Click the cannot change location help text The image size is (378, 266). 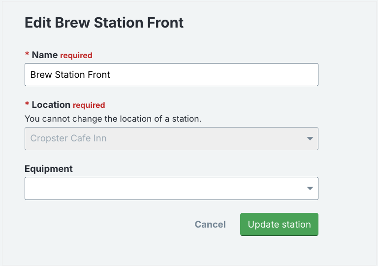coord(113,119)
